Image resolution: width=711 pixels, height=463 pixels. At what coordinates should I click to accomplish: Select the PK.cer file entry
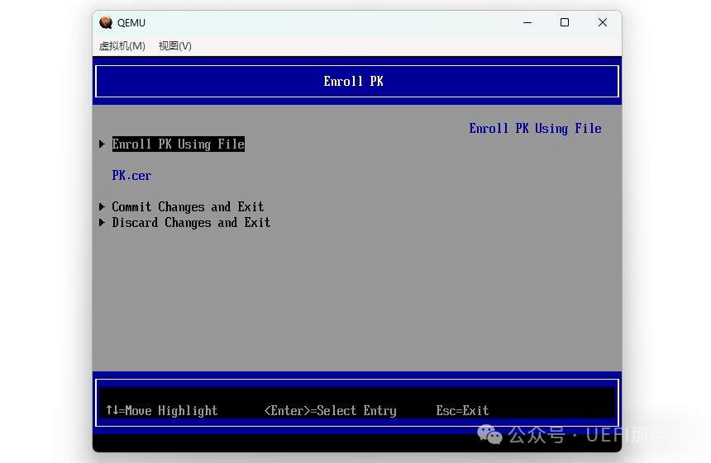point(131,176)
